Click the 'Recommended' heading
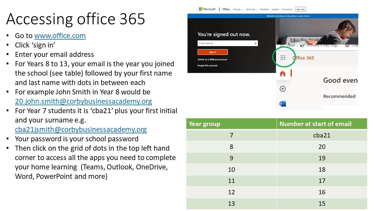This screenshot has height=211, width=375. pos(339,96)
